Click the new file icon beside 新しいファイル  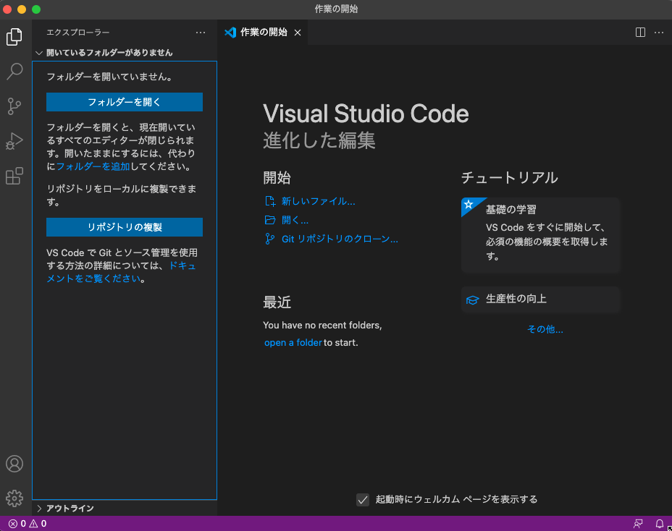270,201
